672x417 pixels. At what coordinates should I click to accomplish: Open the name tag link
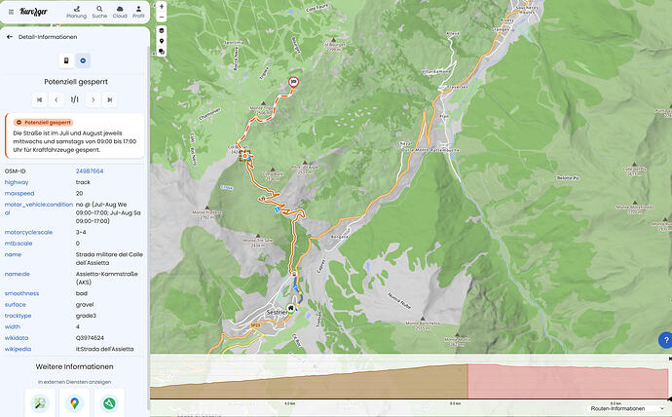coord(13,254)
